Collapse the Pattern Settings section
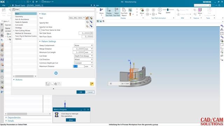The width and height of the screenshot is (224, 126). [40, 41]
